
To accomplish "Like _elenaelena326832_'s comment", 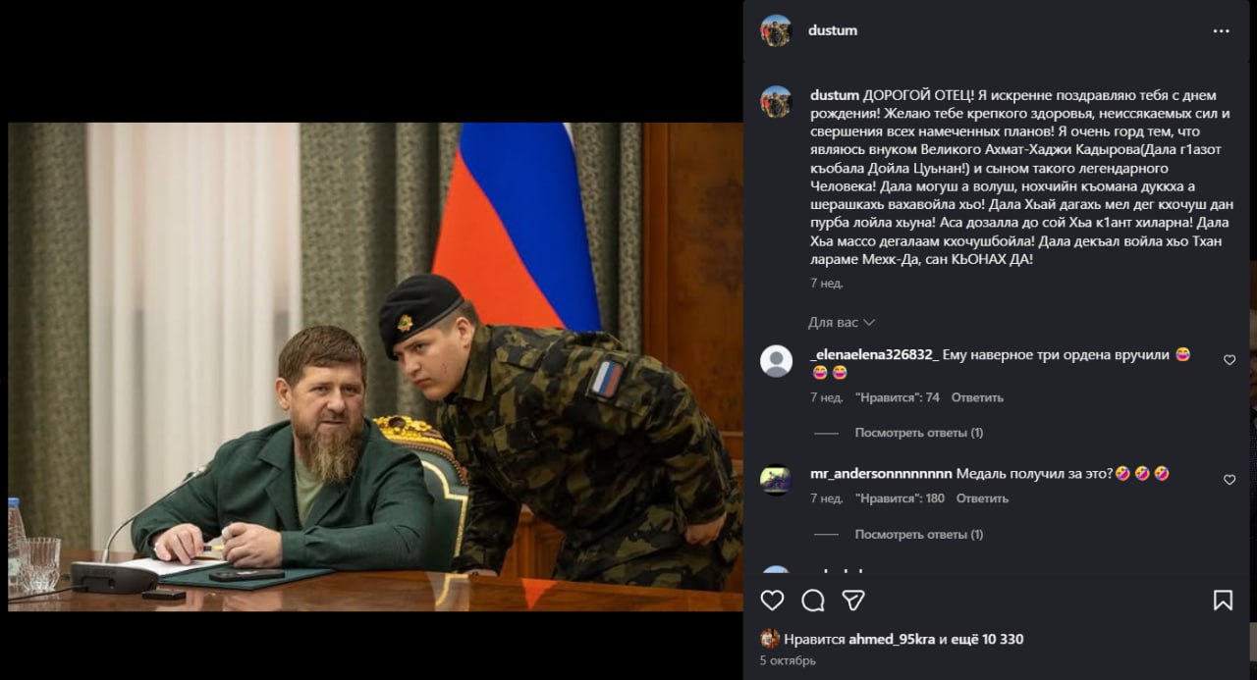I will 1230,360.
